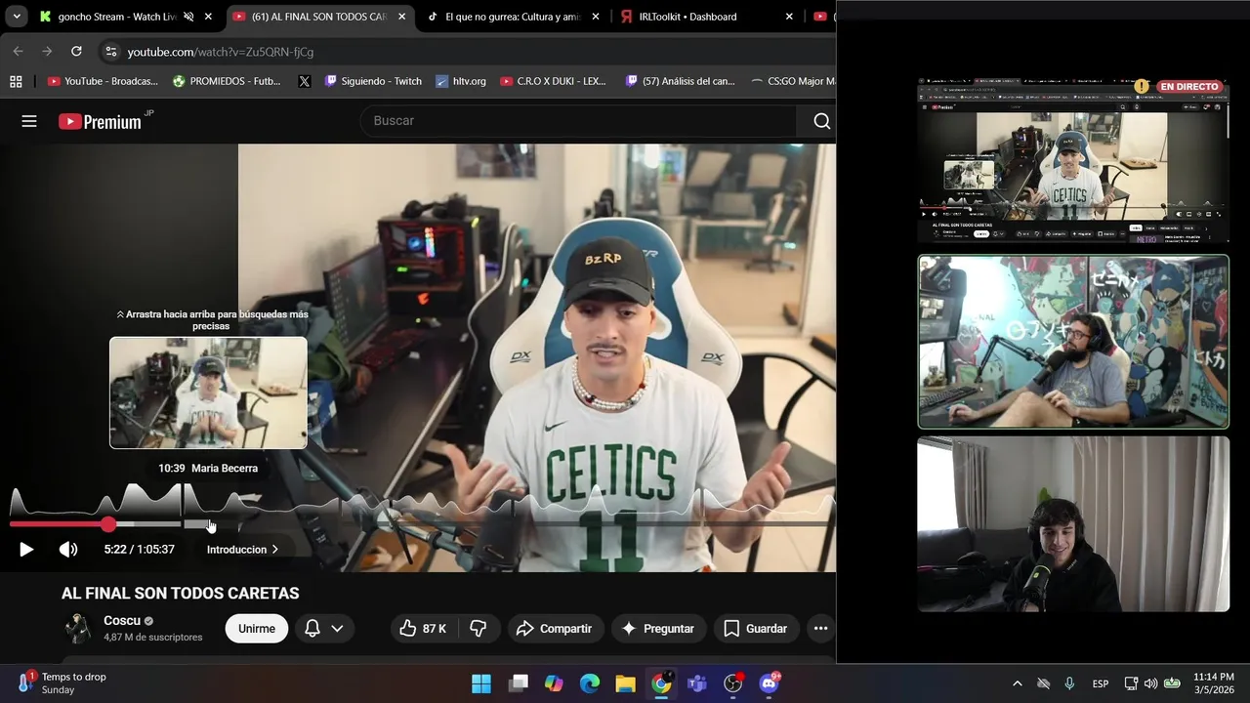Open the bookmarks apps grid icon
The width and height of the screenshot is (1250, 703).
tap(16, 81)
